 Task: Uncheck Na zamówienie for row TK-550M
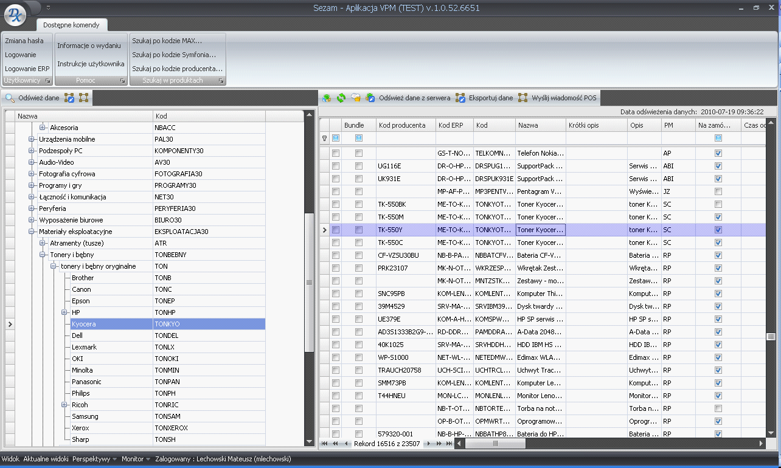(718, 217)
